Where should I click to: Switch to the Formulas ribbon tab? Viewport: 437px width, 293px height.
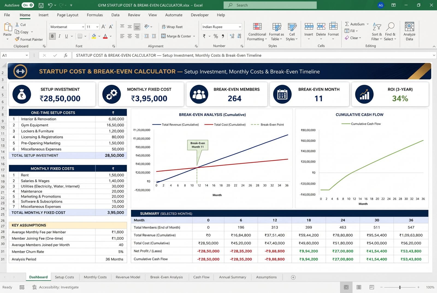point(95,15)
